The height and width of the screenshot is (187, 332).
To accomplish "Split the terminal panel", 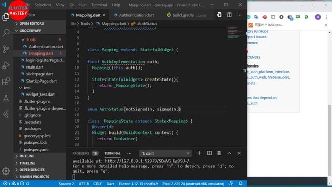I will pyautogui.click(x=210, y=153).
